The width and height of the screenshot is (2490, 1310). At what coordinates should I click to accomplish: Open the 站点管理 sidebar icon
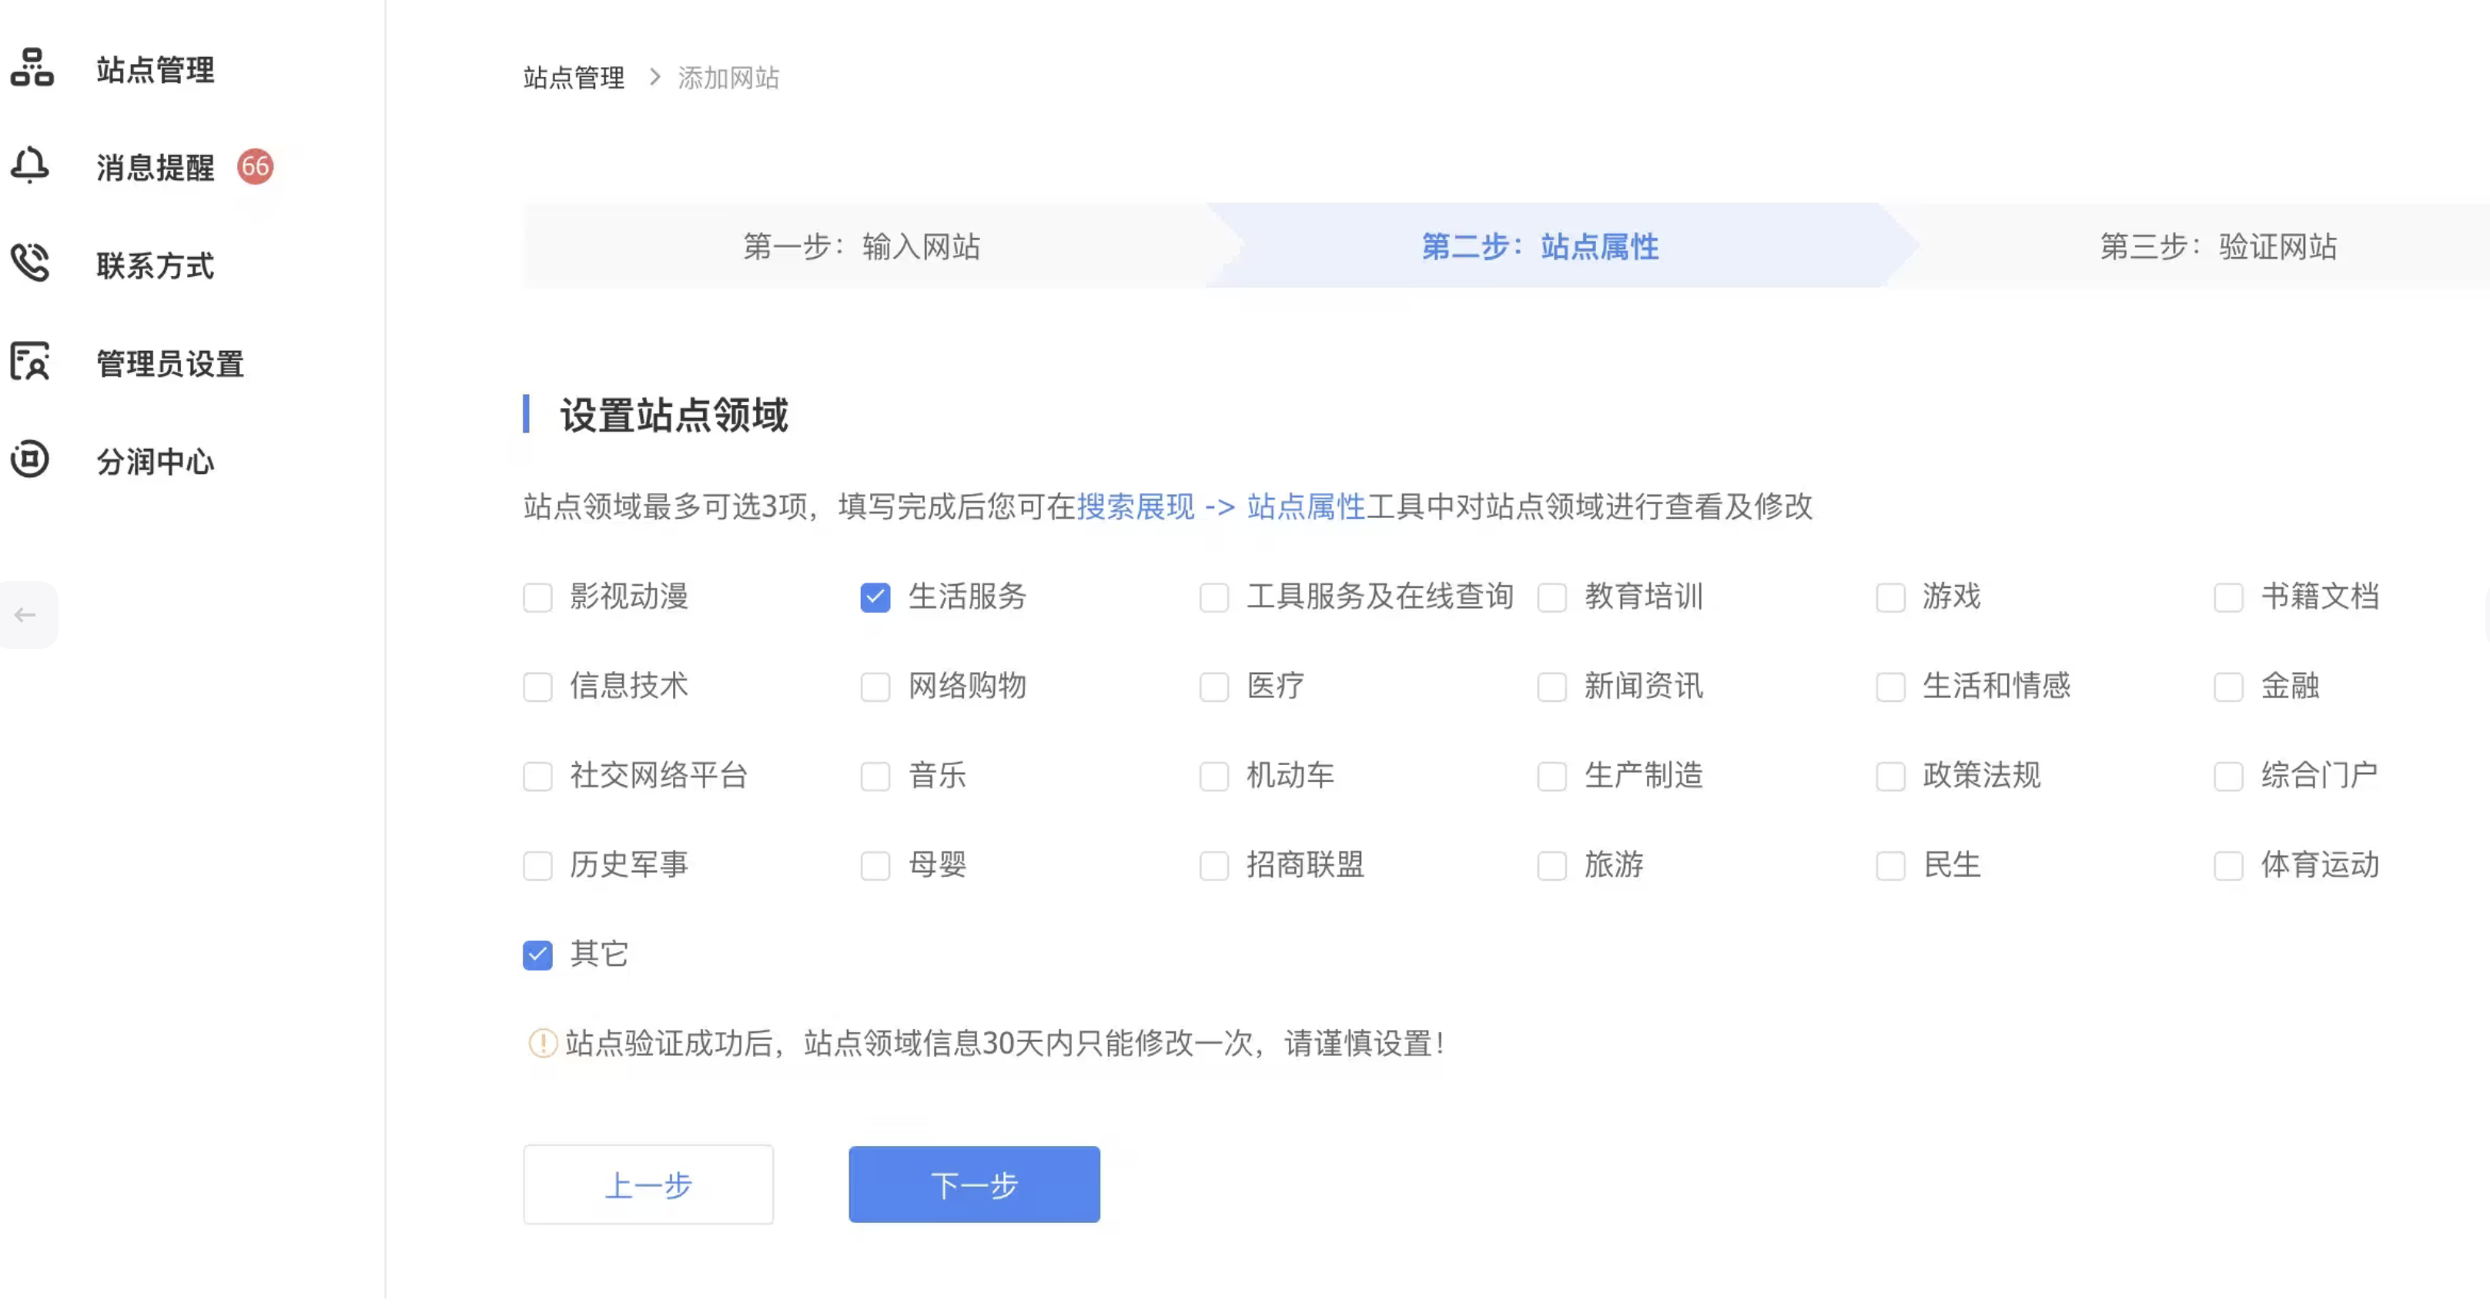pyautogui.click(x=30, y=69)
